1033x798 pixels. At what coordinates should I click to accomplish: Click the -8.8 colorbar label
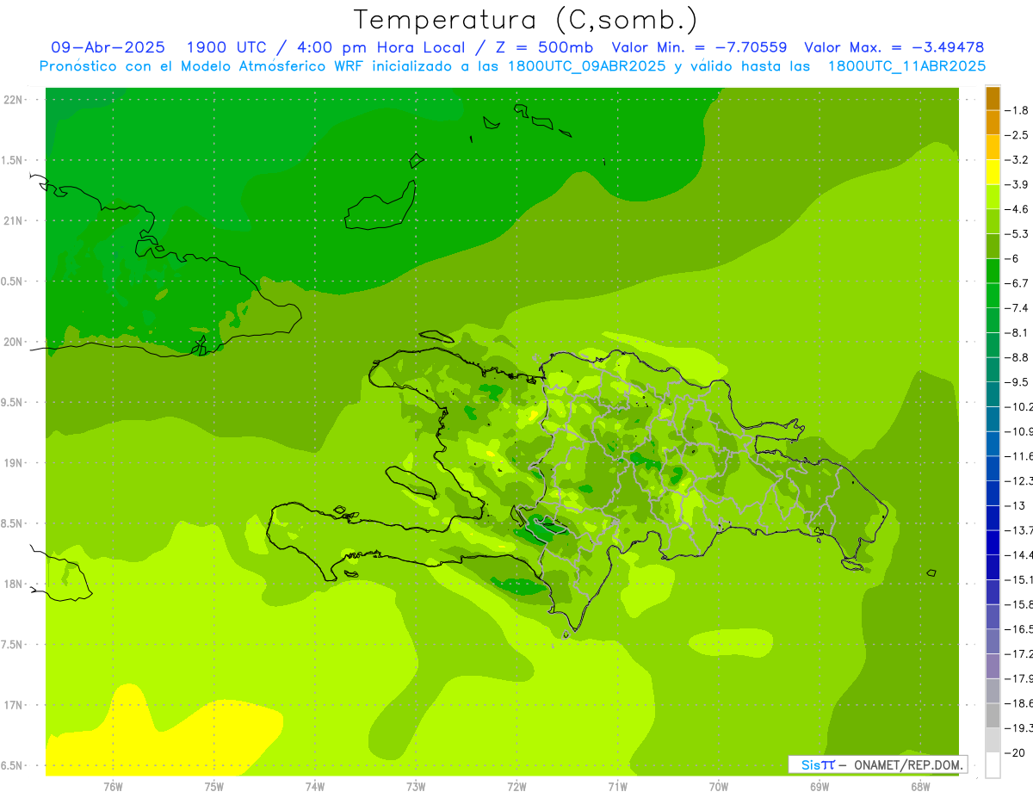pyautogui.click(x=1018, y=357)
